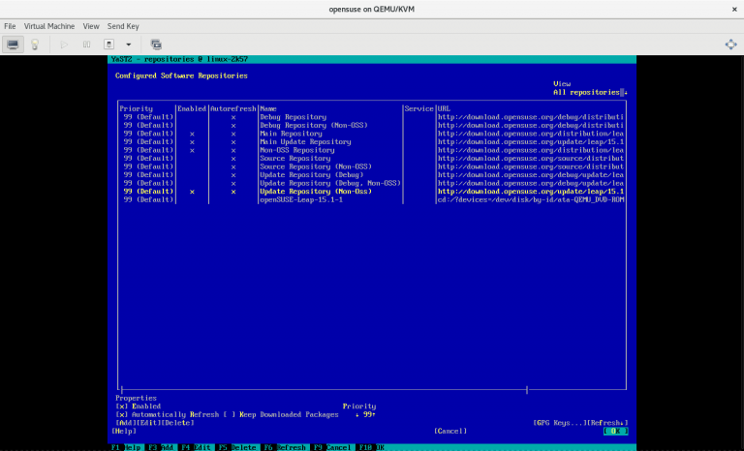This screenshot has width=744, height=451.
Task: Select the Non-OSS Repository row
Action: tap(372, 150)
